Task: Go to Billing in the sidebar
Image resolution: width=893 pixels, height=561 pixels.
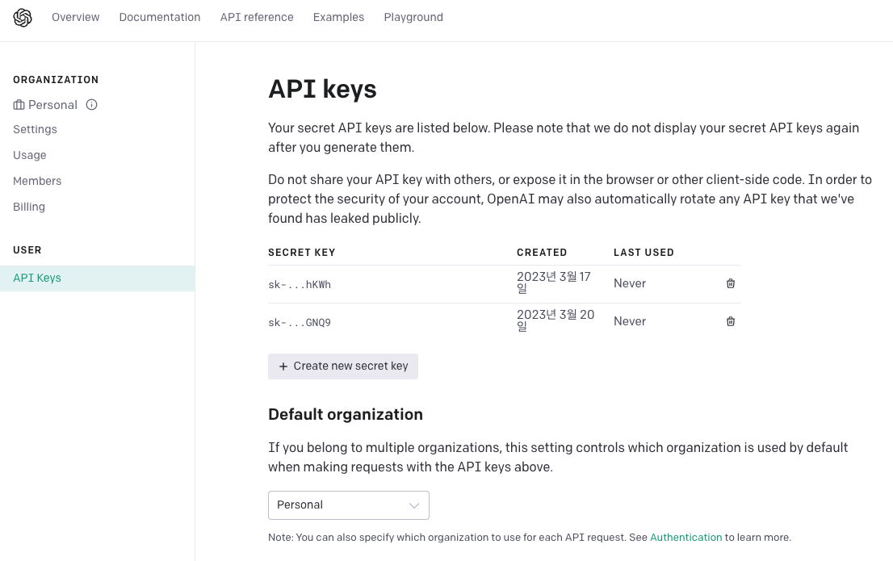Action: tap(29, 207)
